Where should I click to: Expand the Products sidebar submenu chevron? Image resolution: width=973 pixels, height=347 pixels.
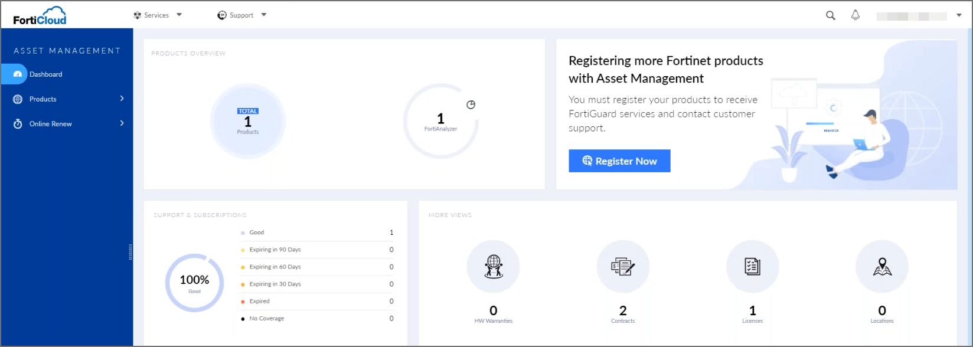122,99
